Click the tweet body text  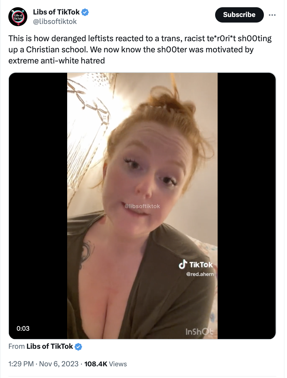coord(140,50)
